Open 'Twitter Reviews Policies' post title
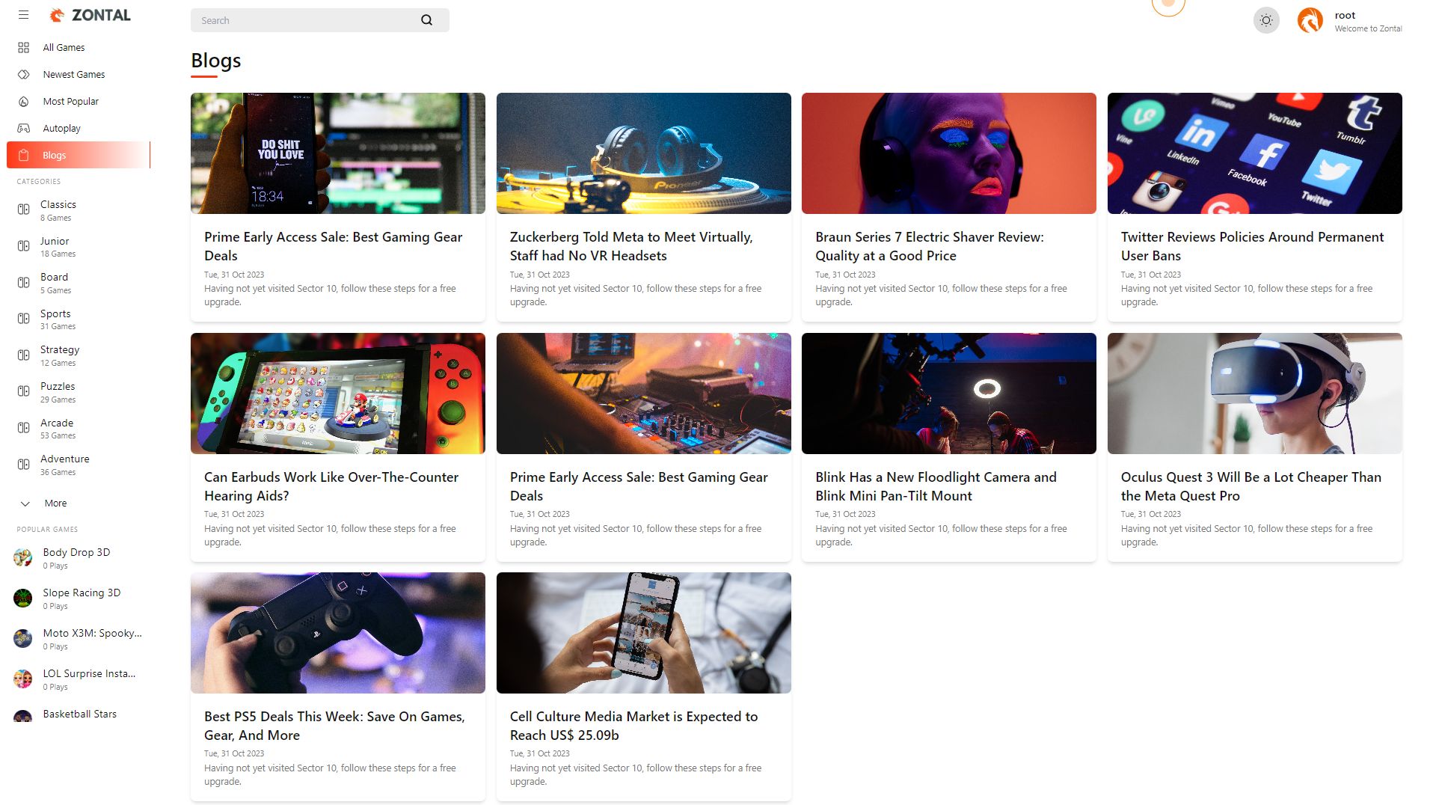This screenshot has width=1436, height=805. 1252,246
